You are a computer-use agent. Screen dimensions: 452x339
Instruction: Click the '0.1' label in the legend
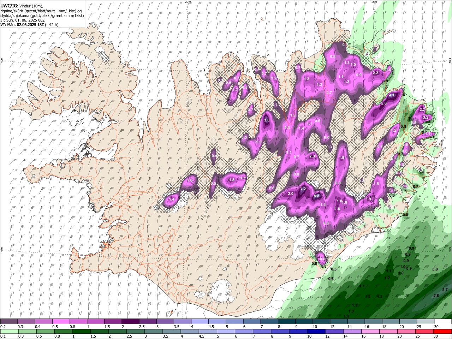pos(3,336)
